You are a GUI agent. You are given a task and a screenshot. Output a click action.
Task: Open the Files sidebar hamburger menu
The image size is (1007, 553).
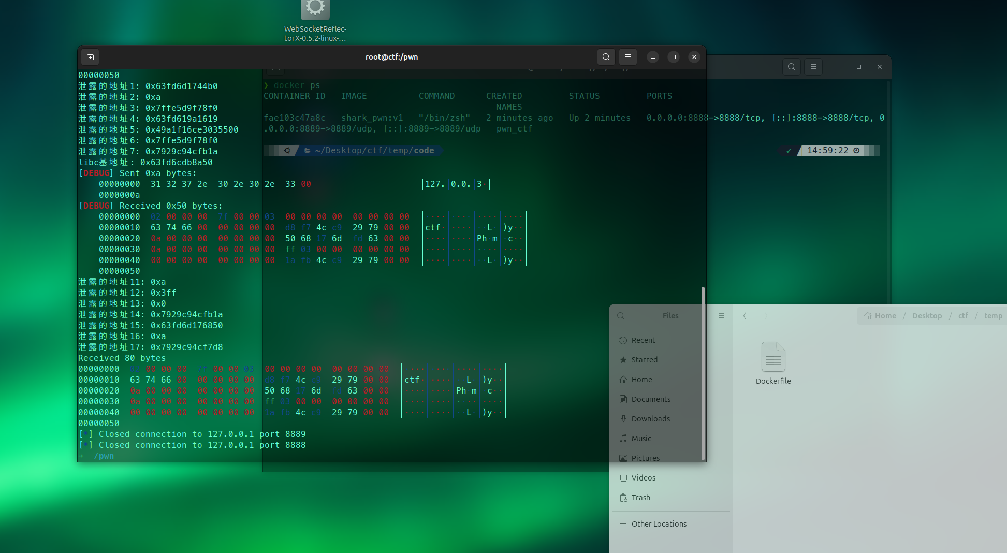[721, 316]
